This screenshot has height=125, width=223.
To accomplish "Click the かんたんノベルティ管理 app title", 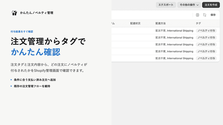I will coord(37,13).
